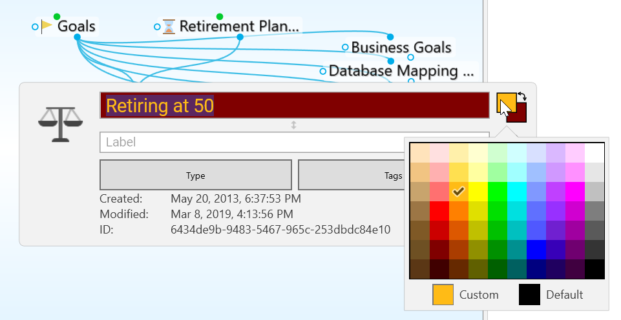Click the resize handle below the name field

pos(293,125)
